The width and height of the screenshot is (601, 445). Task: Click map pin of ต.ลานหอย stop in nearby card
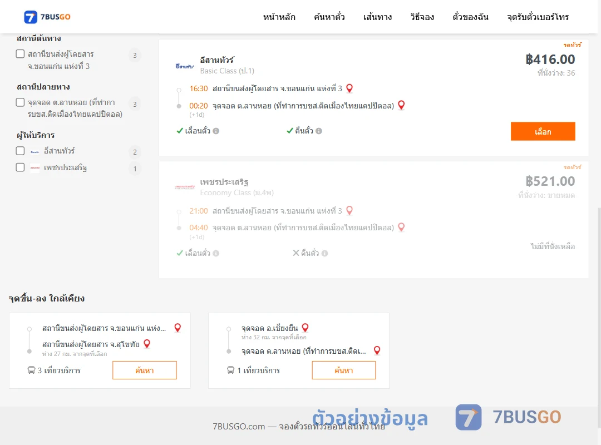(x=377, y=350)
